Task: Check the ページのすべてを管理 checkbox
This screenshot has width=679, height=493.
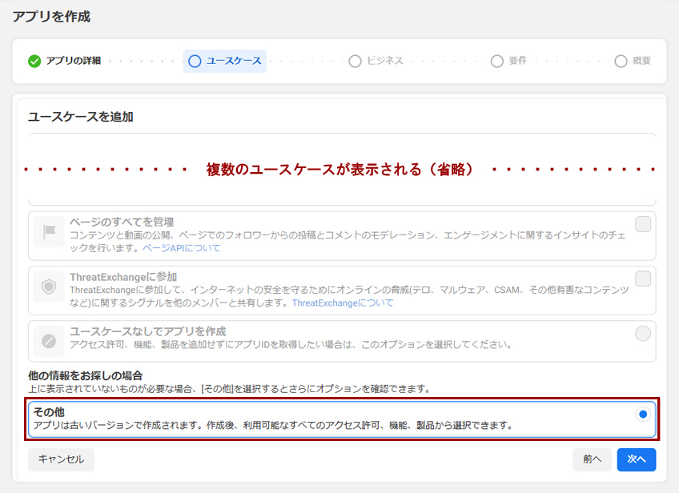Action: (642, 224)
